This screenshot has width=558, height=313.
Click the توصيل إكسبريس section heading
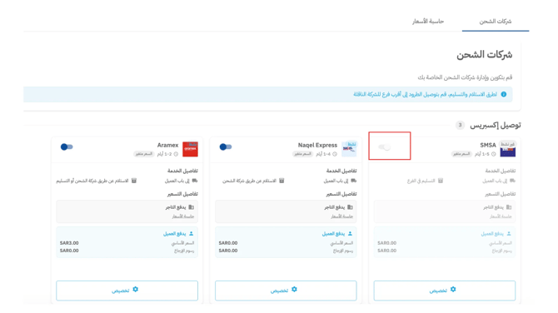496,125
